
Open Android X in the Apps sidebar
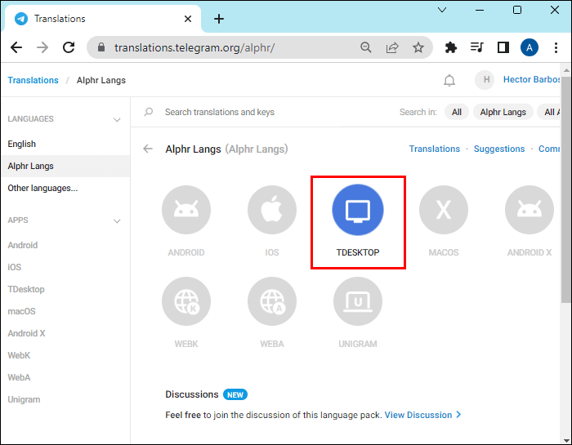coord(26,333)
